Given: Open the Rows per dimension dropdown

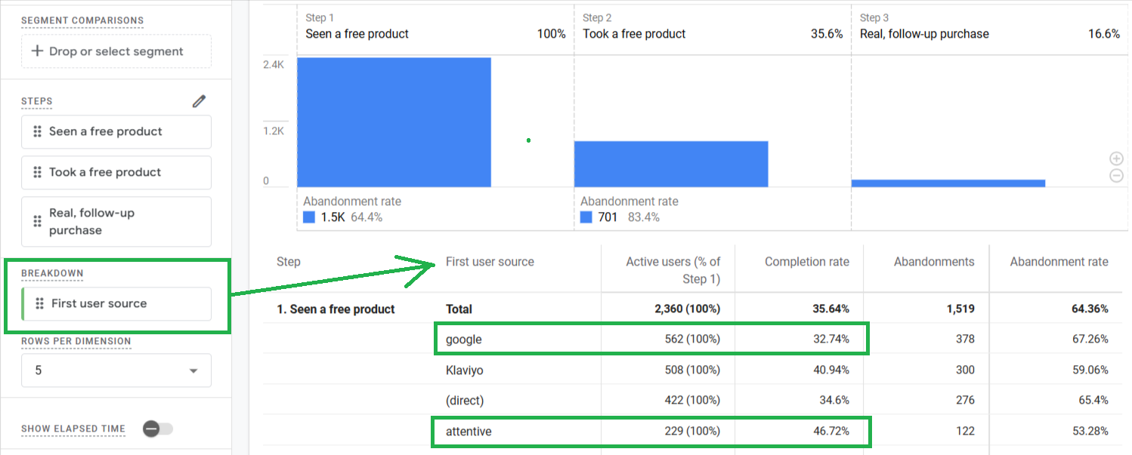Looking at the screenshot, I should pyautogui.click(x=116, y=370).
